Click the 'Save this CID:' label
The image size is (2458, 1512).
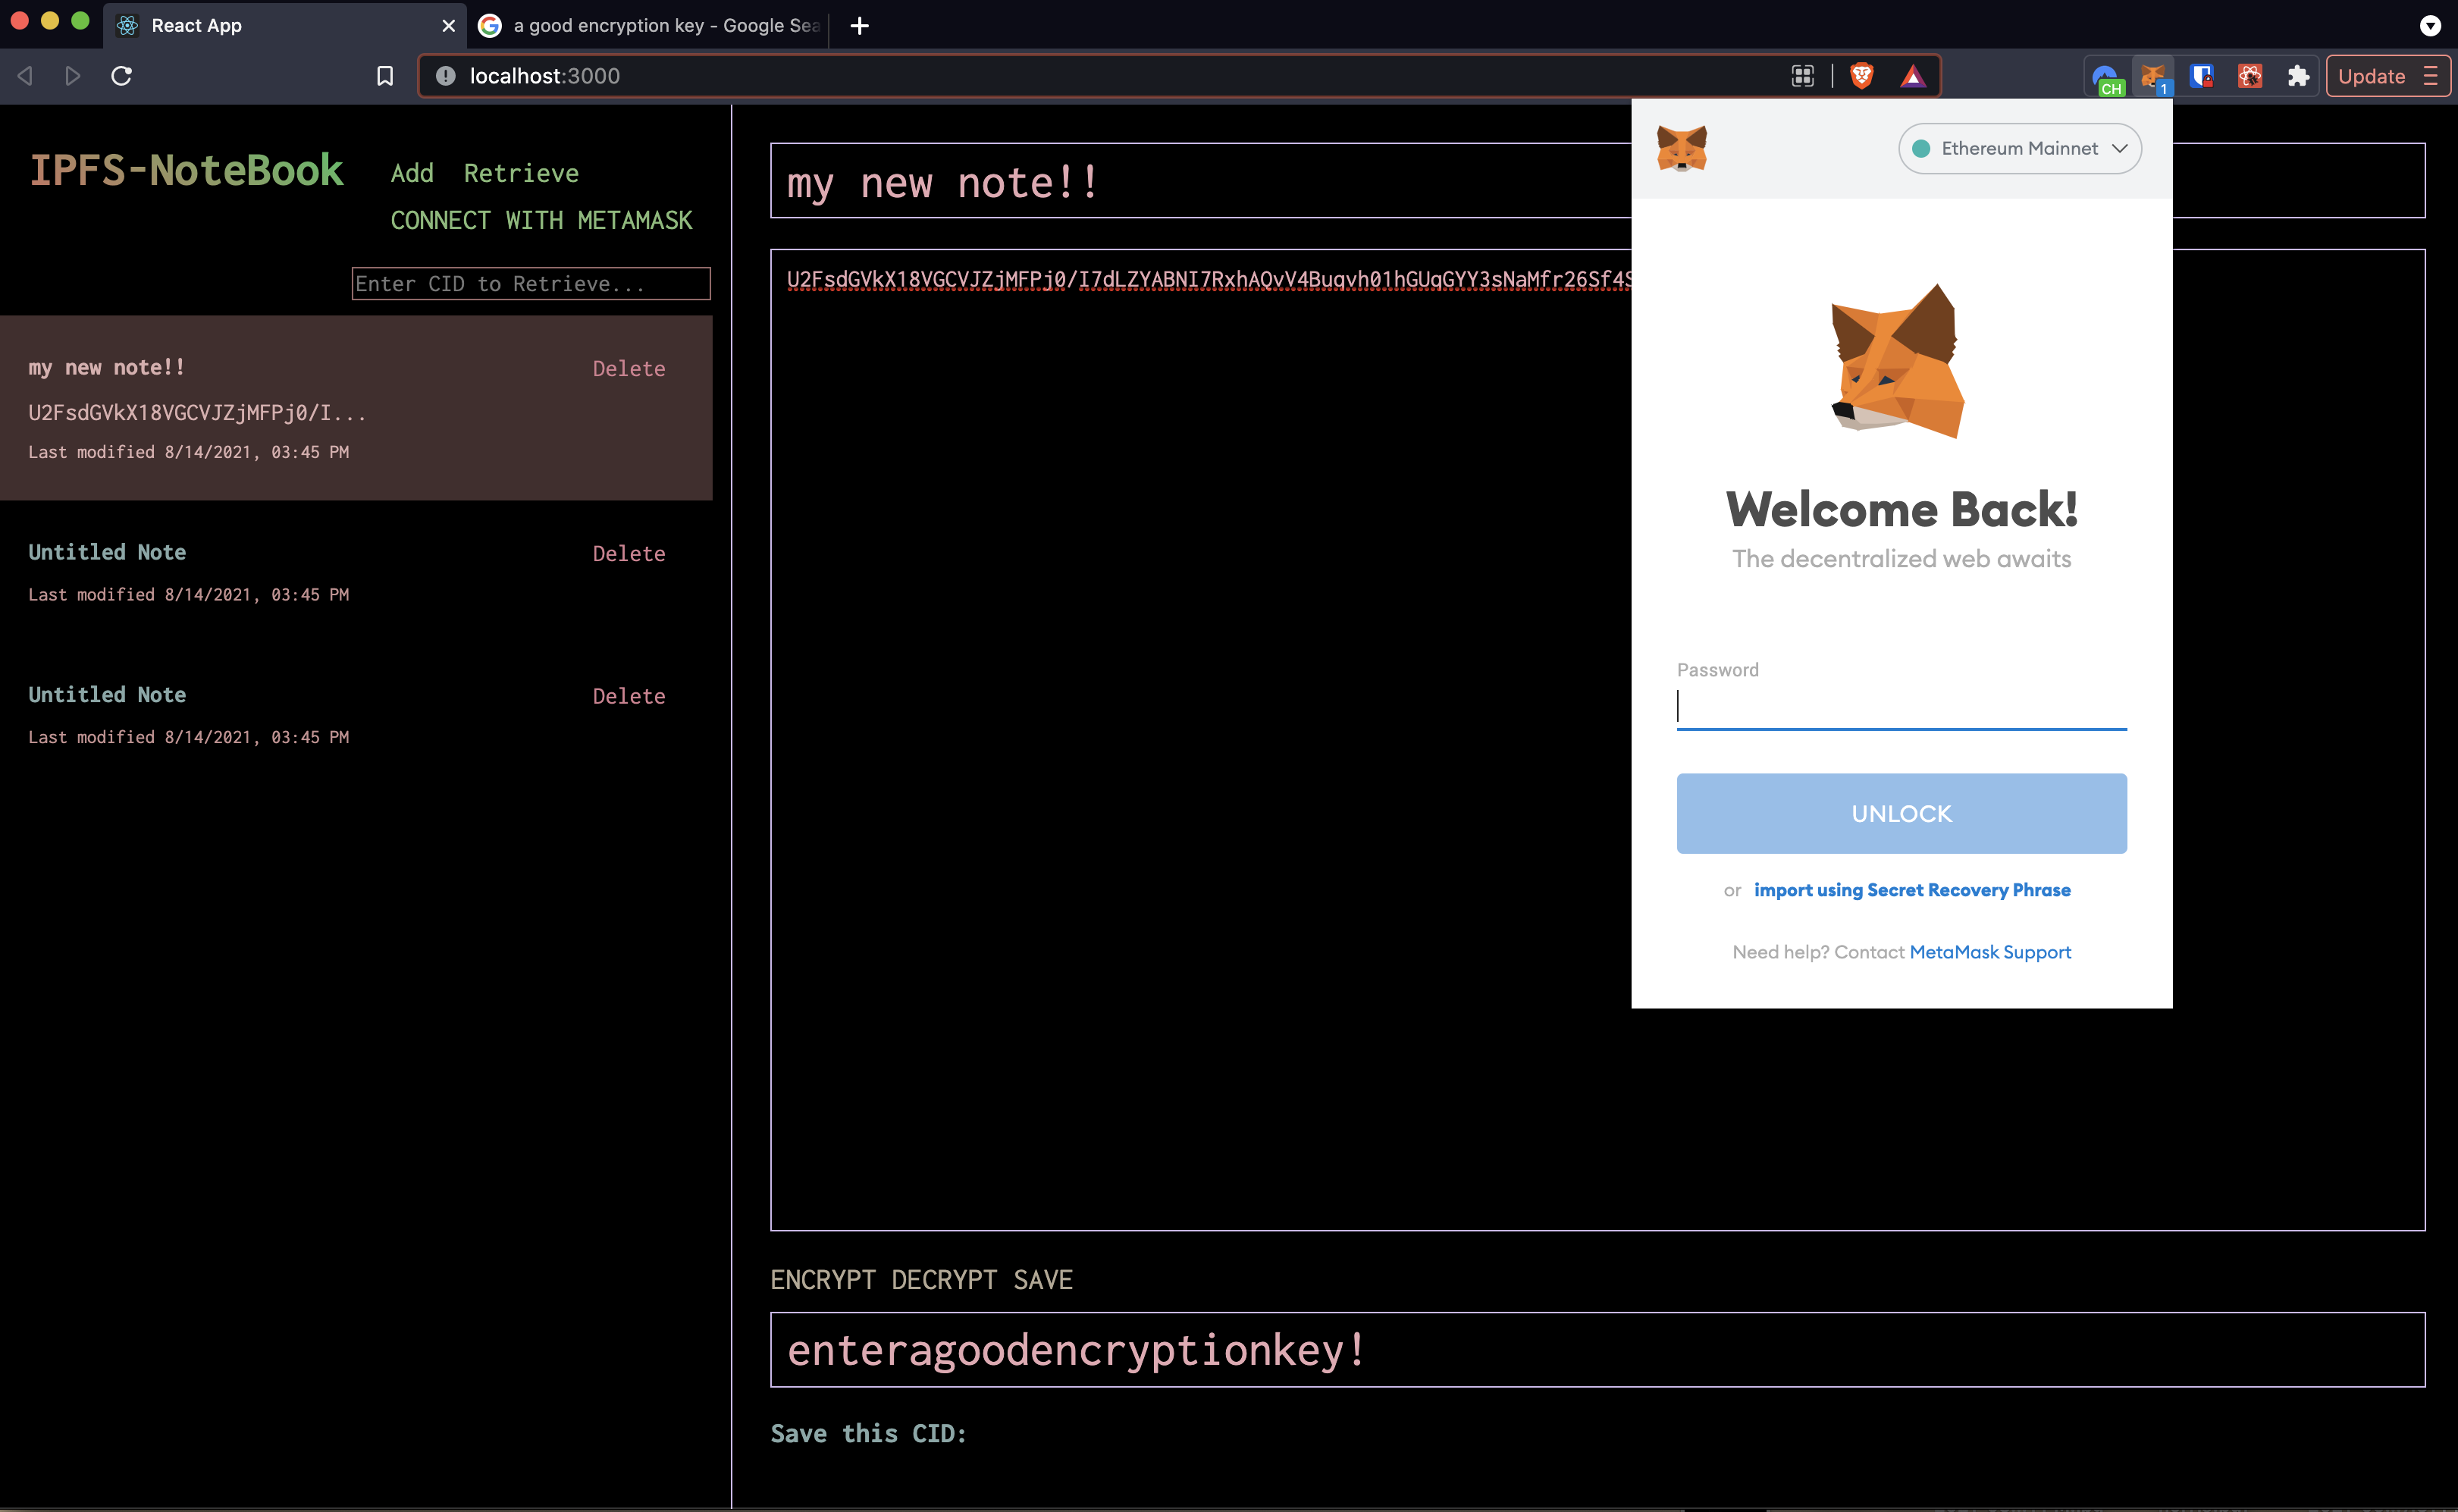[867, 1433]
